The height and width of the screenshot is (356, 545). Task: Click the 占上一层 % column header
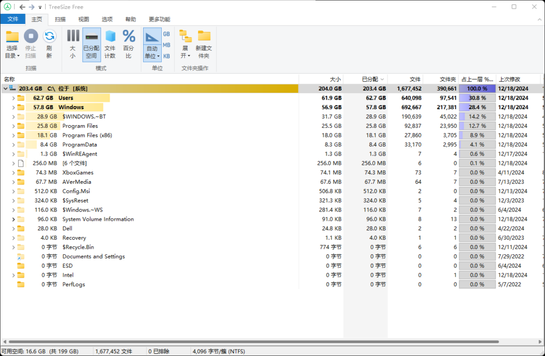point(477,79)
